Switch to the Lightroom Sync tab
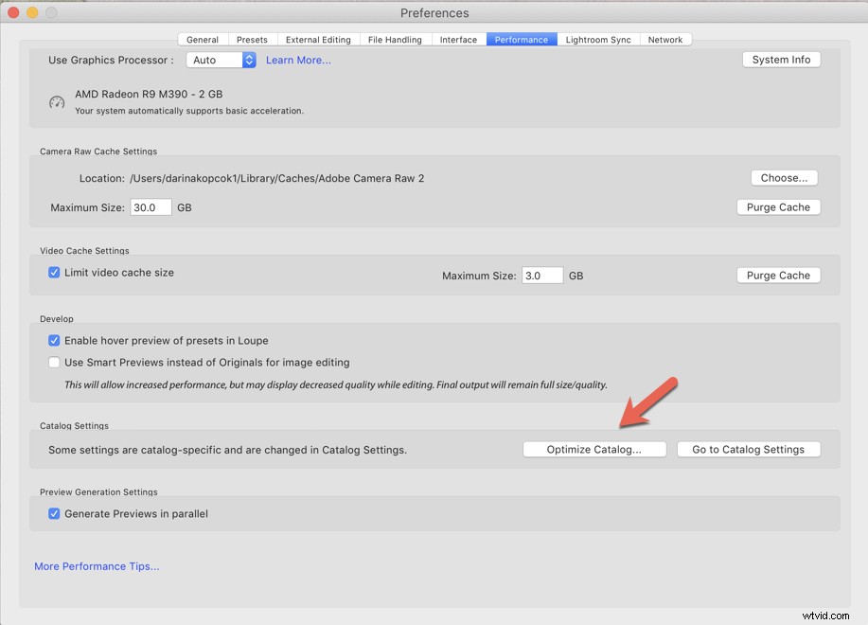 [x=598, y=39]
